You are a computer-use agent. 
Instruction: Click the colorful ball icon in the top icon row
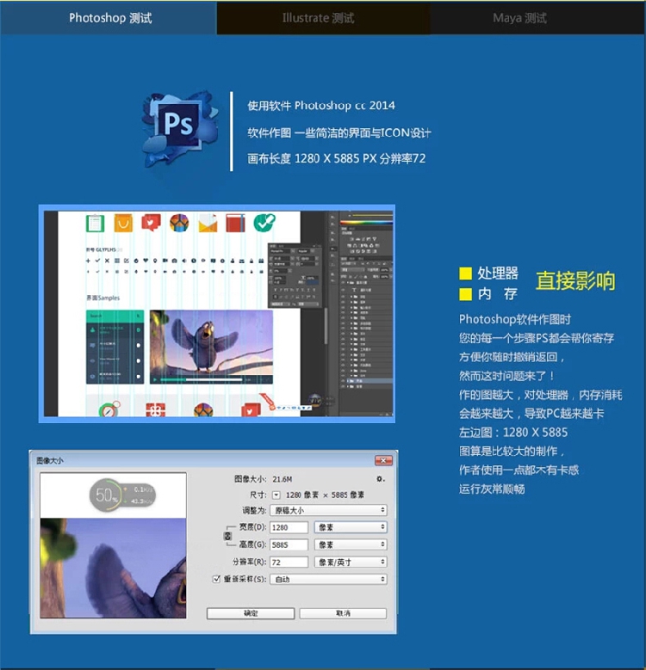coord(179,223)
